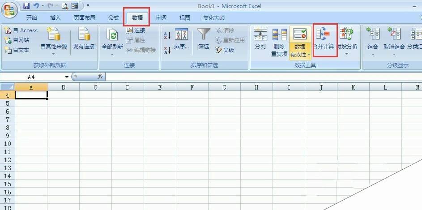Open the Office button menu
This screenshot has height=210, width=422.
(x=9, y=11)
